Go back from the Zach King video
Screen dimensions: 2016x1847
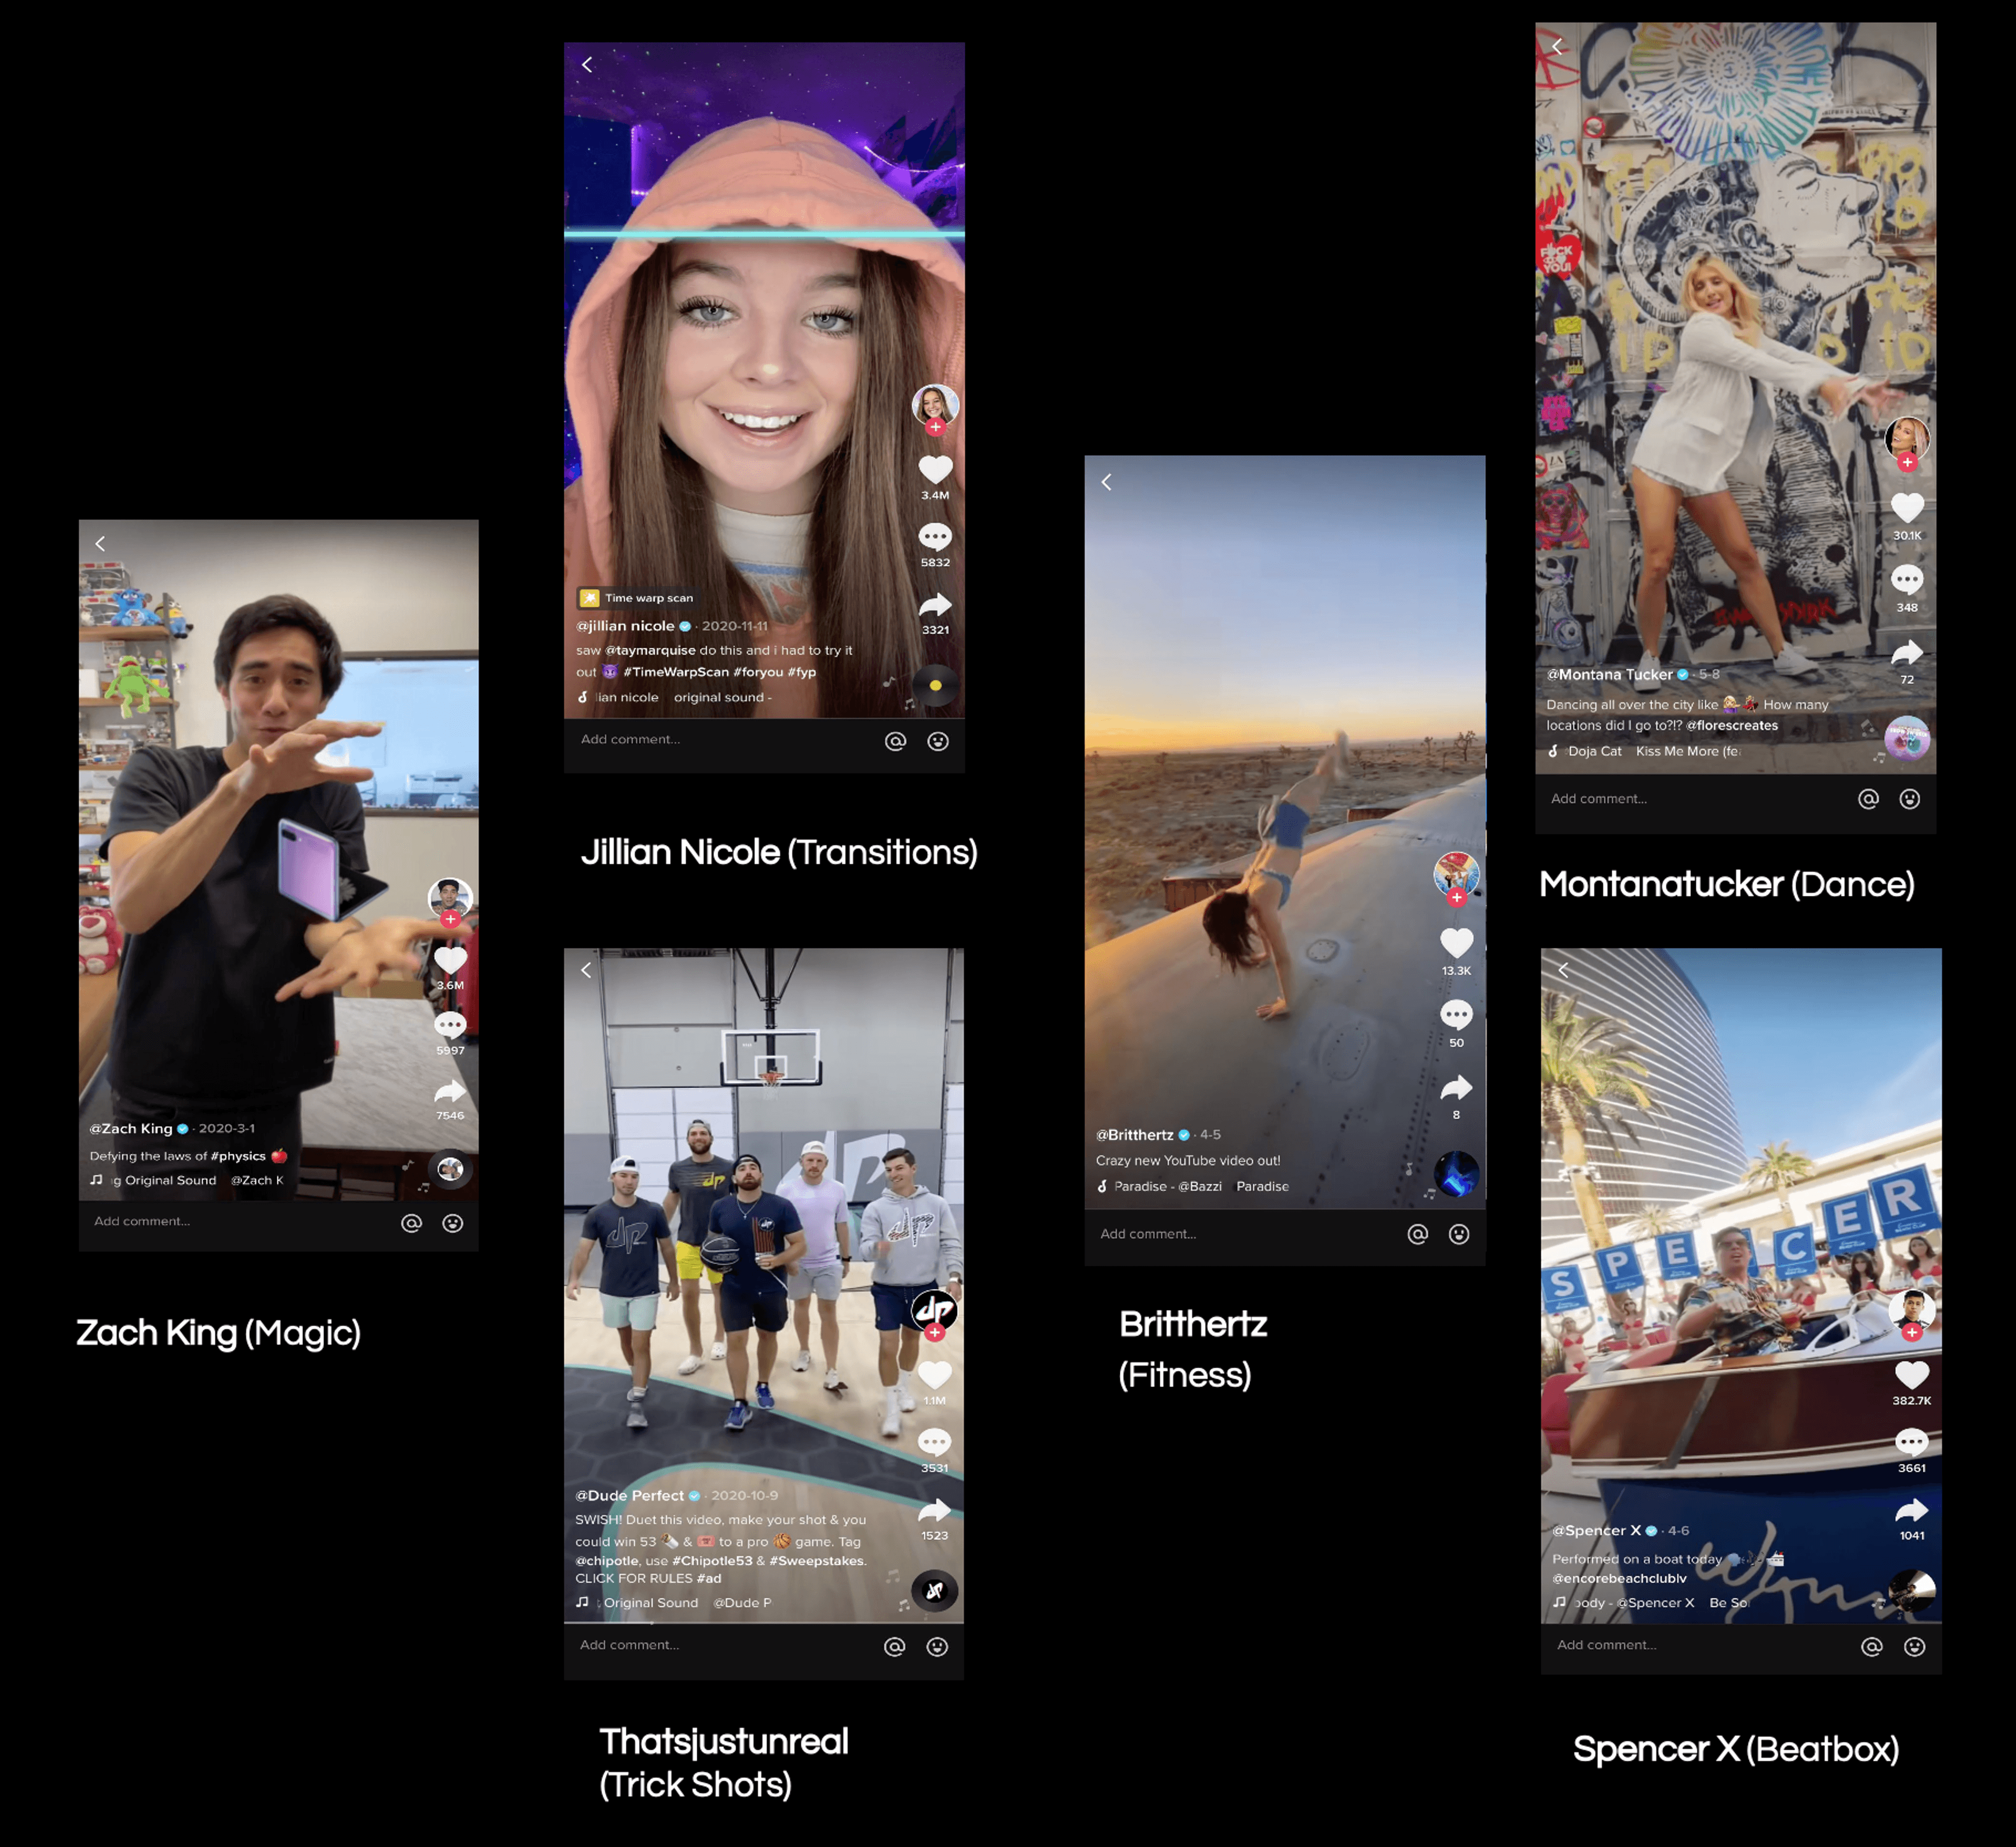100,543
